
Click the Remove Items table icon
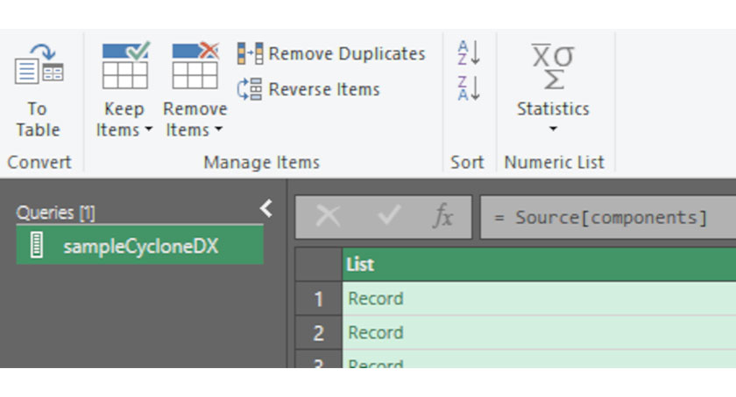pyautogui.click(x=195, y=66)
